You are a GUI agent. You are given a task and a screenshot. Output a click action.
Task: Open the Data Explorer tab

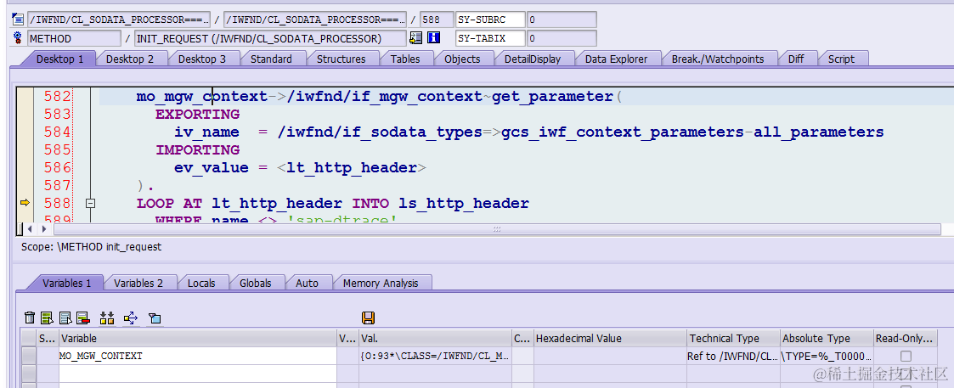click(x=617, y=59)
